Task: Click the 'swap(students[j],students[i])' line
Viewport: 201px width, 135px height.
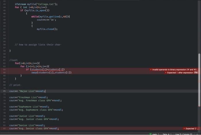Action: pos(51,73)
